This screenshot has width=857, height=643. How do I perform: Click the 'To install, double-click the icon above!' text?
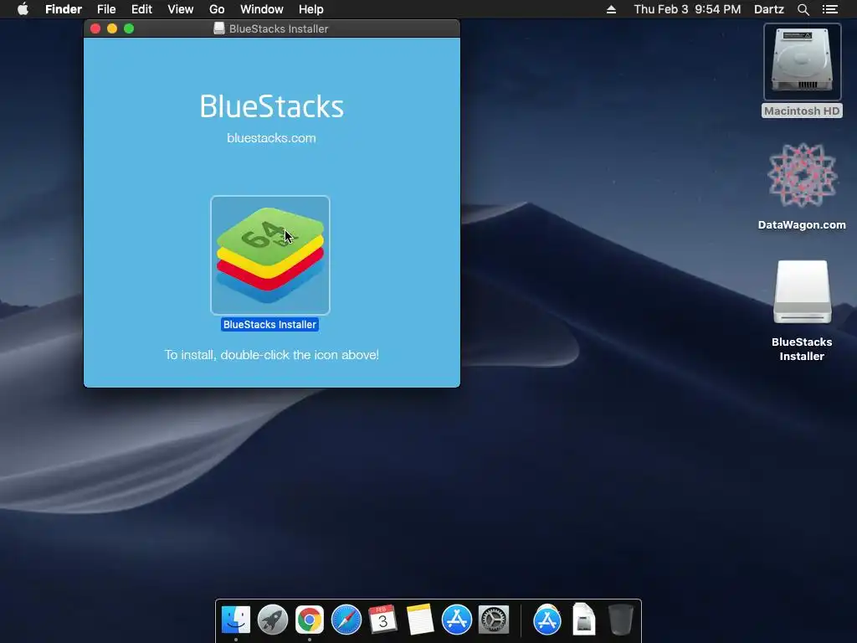(272, 355)
